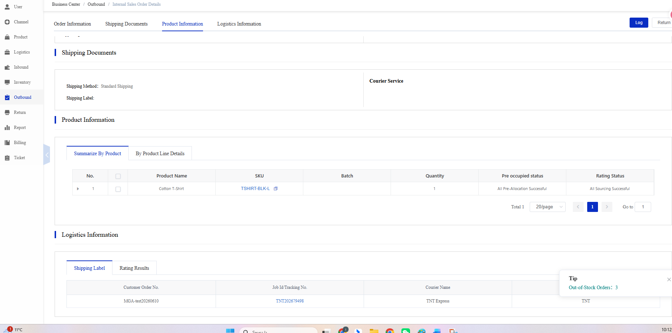Click the Log button
Image resolution: width=672 pixels, height=333 pixels.
click(639, 23)
